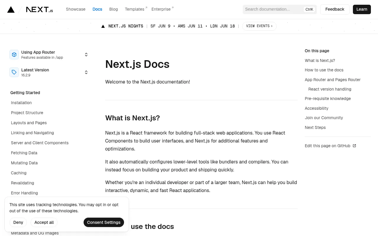
Task: Jump to React version handling
Action: (330, 89)
